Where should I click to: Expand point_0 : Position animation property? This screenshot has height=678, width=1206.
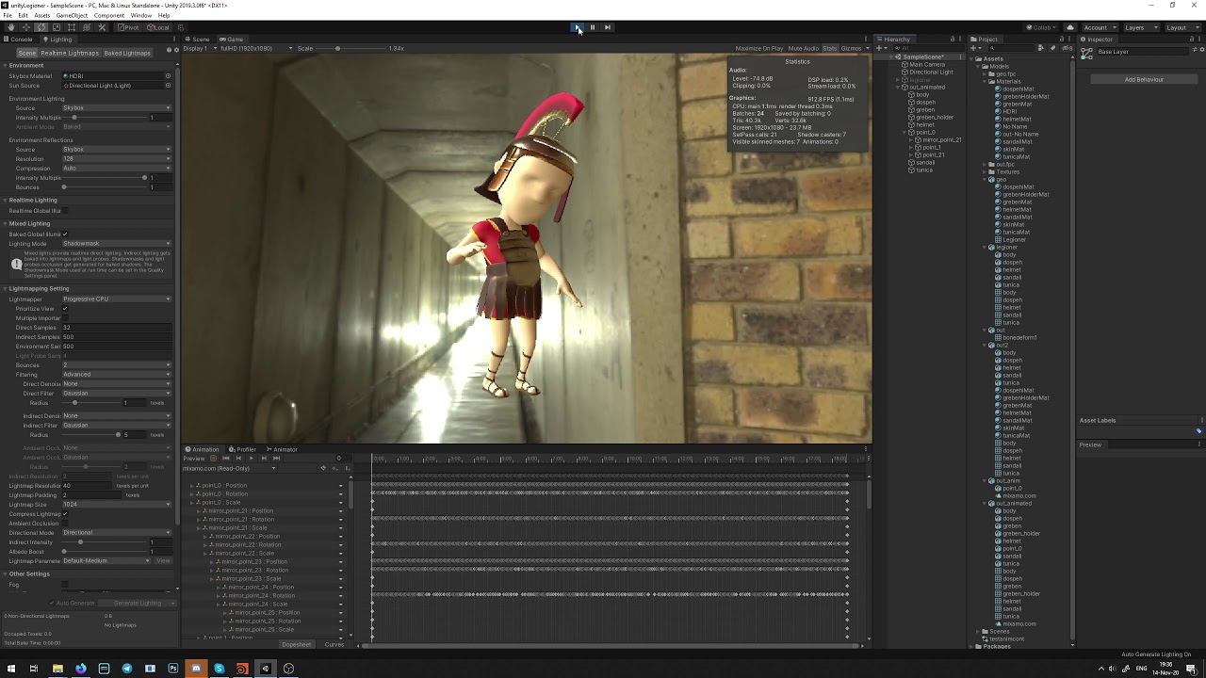point(192,486)
